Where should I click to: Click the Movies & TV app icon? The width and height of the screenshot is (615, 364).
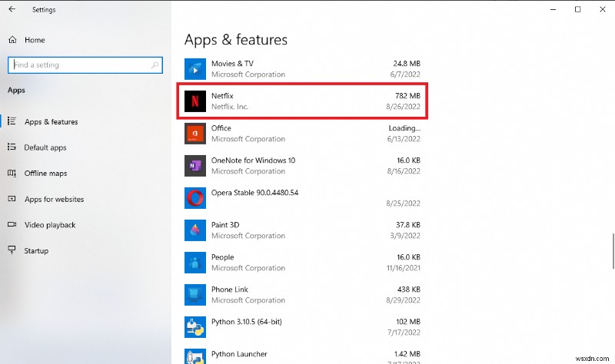[x=195, y=68]
